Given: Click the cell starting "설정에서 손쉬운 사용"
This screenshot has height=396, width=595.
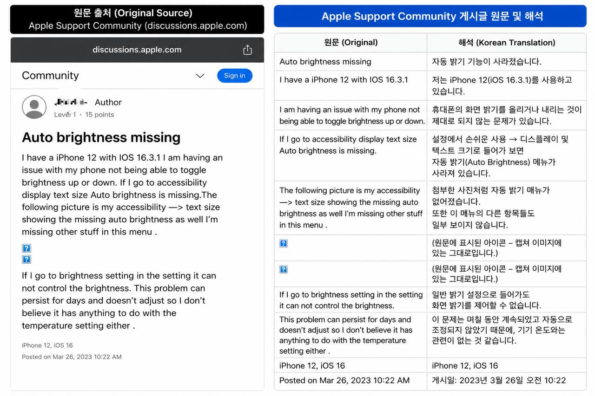Looking at the screenshot, I should (x=507, y=156).
